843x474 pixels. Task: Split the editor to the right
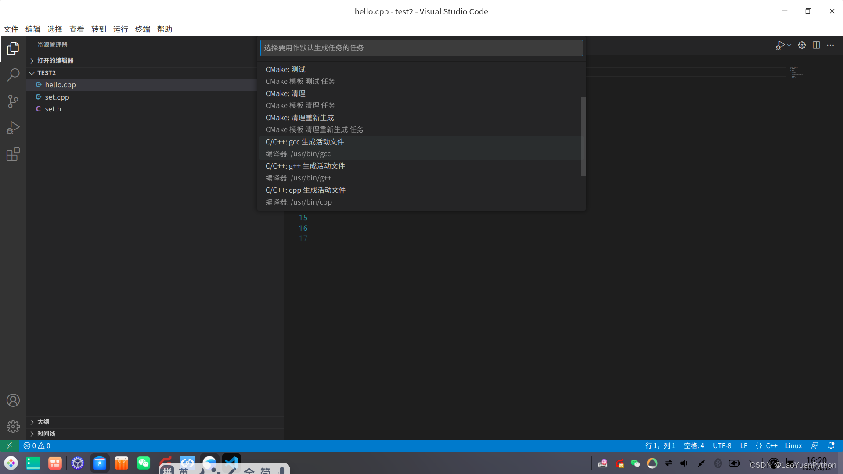[x=816, y=45]
